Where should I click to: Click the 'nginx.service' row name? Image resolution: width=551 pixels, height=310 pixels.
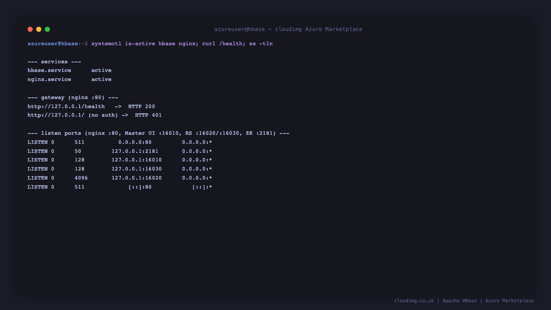[50, 80]
